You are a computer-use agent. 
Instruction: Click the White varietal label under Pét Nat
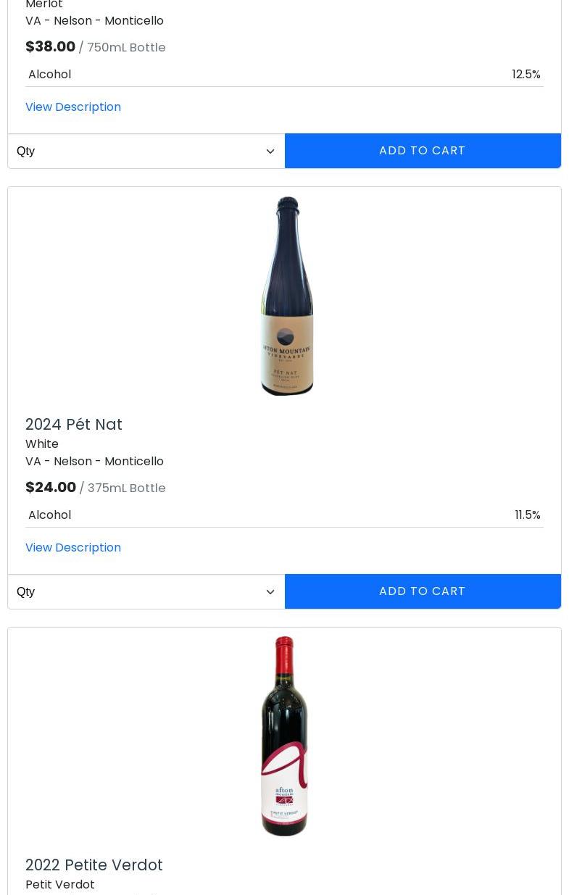pyautogui.click(x=42, y=444)
